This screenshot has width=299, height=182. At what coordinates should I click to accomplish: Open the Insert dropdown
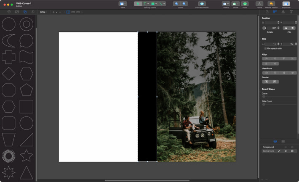[226, 4]
